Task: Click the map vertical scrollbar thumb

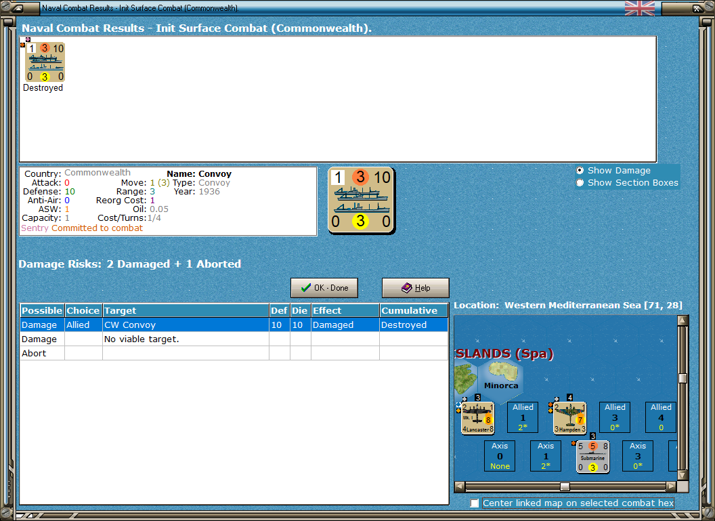Action: click(682, 378)
